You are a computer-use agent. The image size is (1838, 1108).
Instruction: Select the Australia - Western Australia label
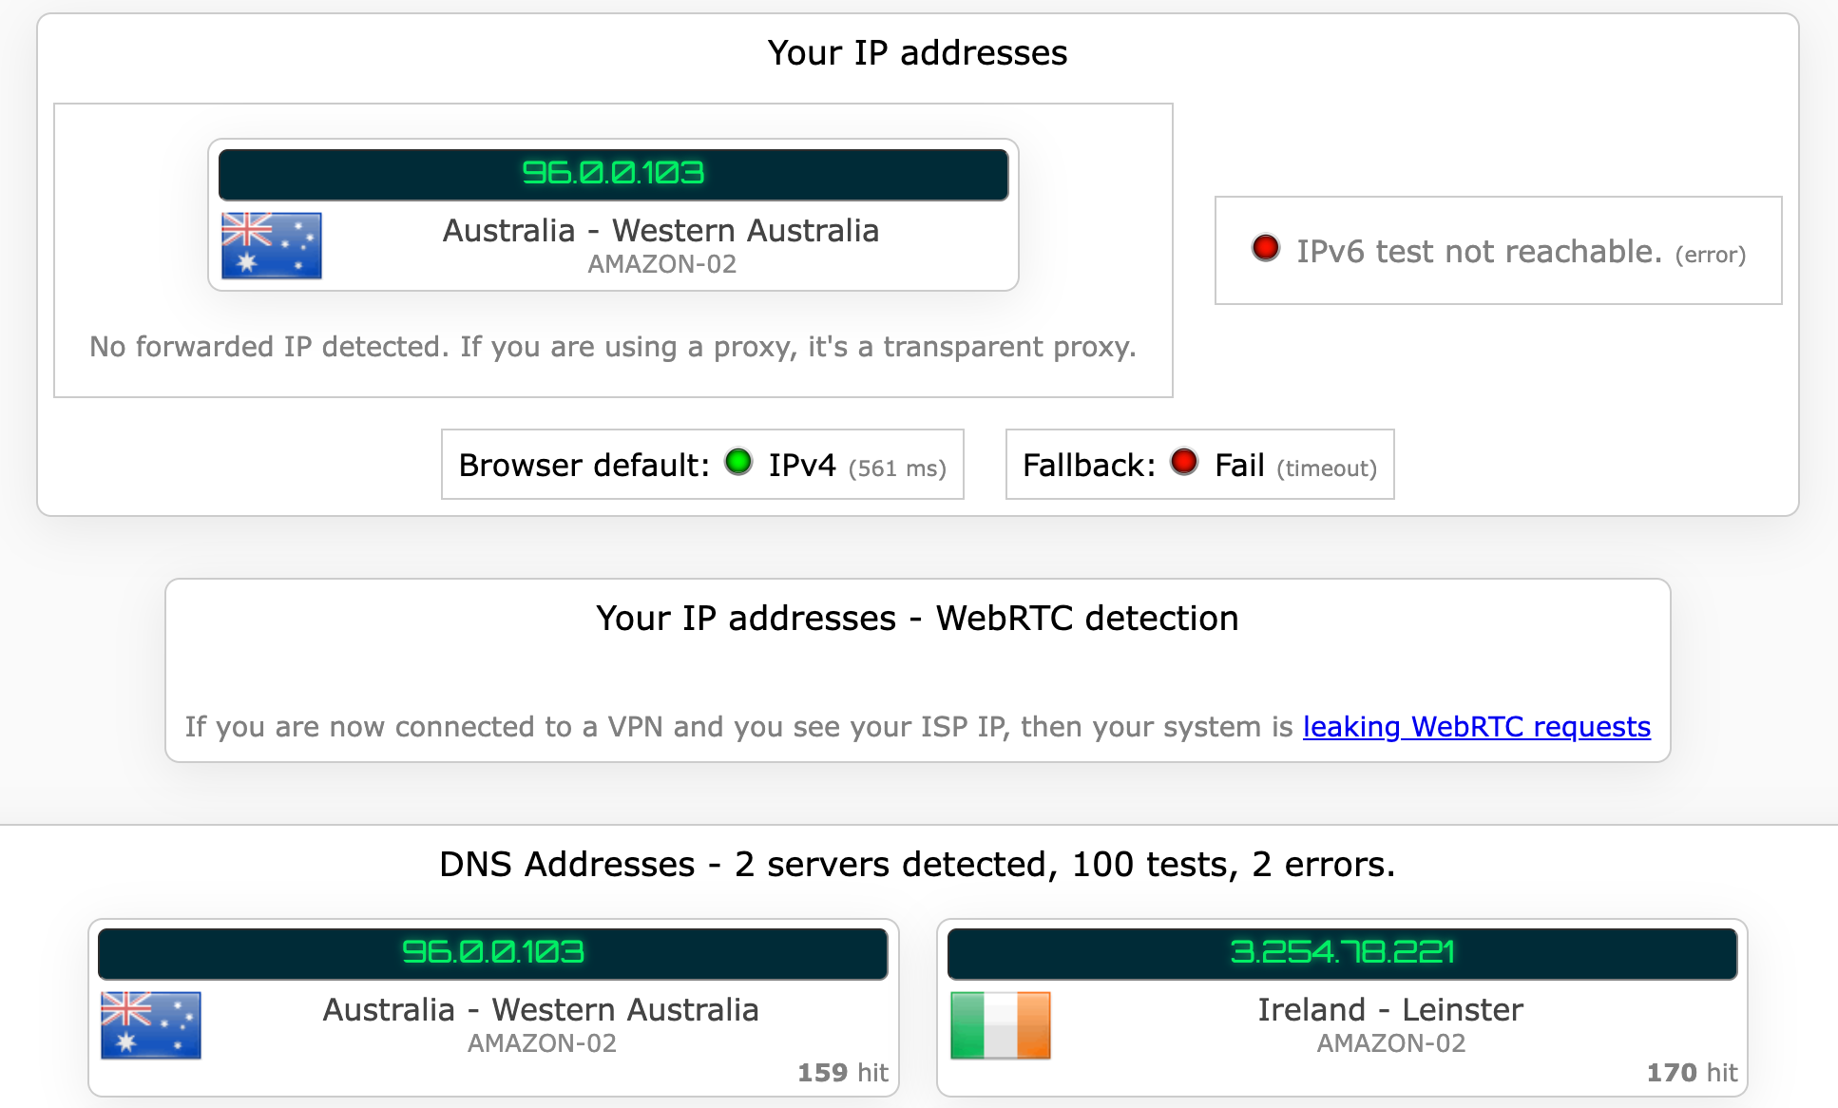pyautogui.click(x=660, y=230)
